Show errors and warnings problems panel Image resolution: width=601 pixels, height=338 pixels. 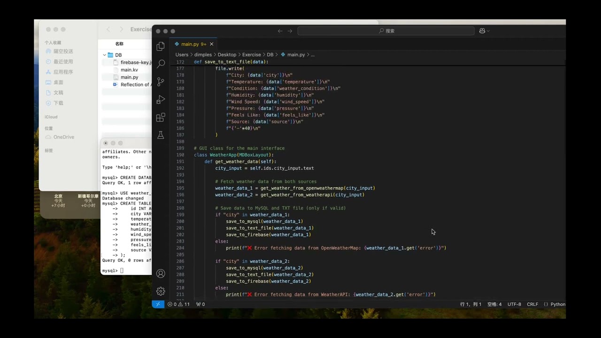coord(179,304)
